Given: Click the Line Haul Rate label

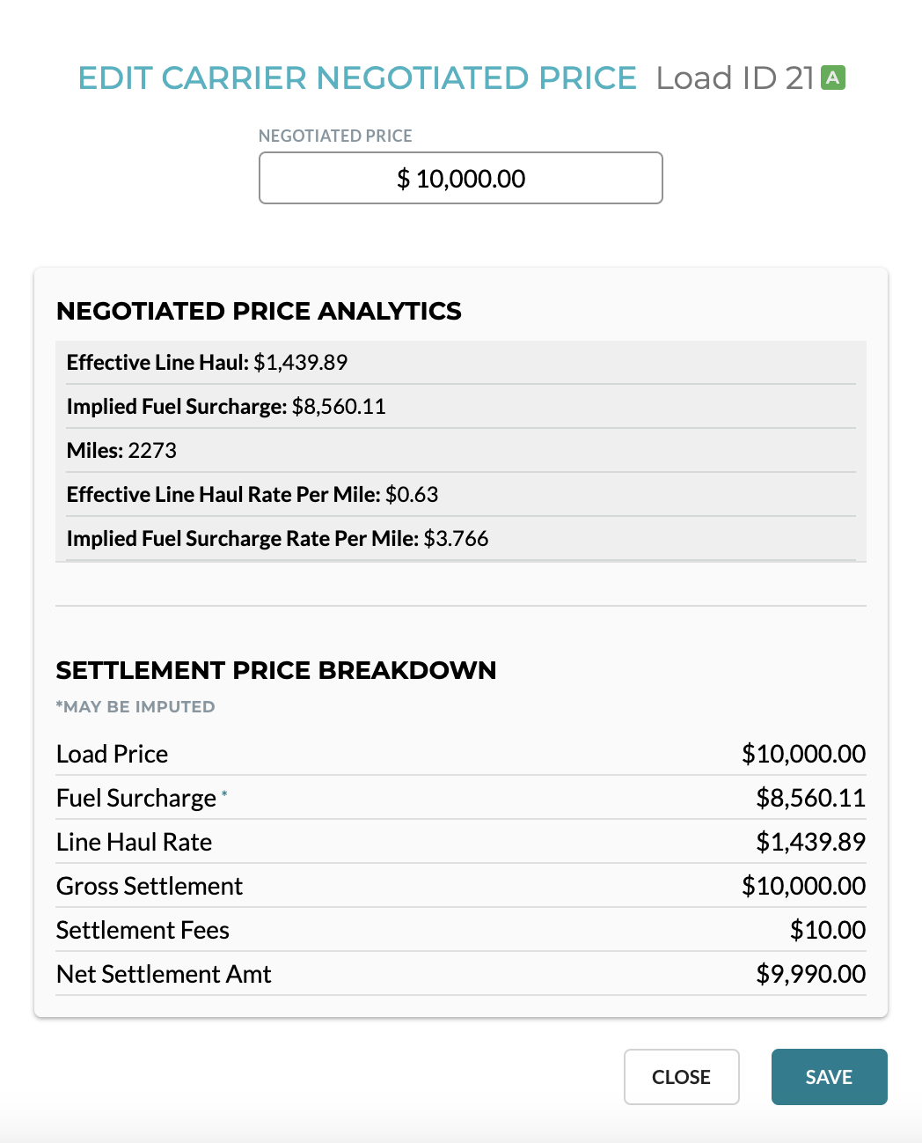Looking at the screenshot, I should pos(134,842).
